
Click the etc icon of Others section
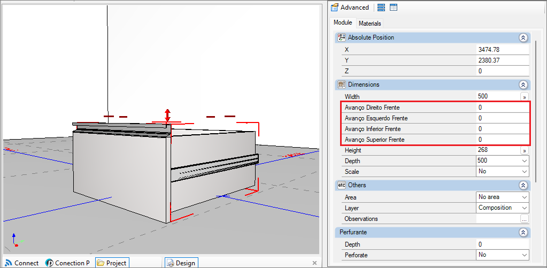(x=342, y=185)
